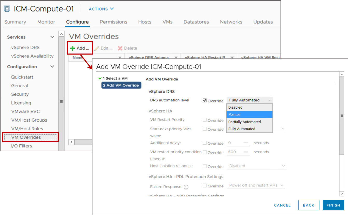Click the 600 seconds timeout field
The height and width of the screenshot is (215, 348).
tap(238, 152)
